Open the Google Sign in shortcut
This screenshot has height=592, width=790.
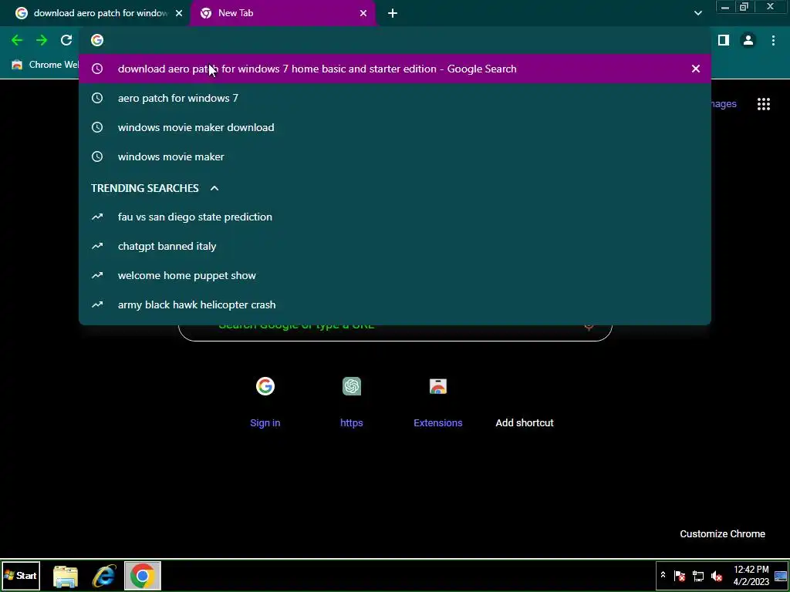(265, 401)
